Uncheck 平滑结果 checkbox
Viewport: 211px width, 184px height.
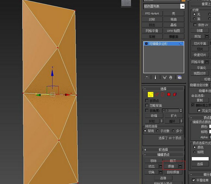click(193, 180)
